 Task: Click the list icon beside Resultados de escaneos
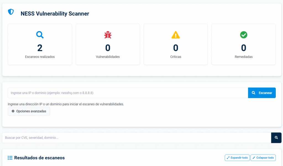(10, 158)
